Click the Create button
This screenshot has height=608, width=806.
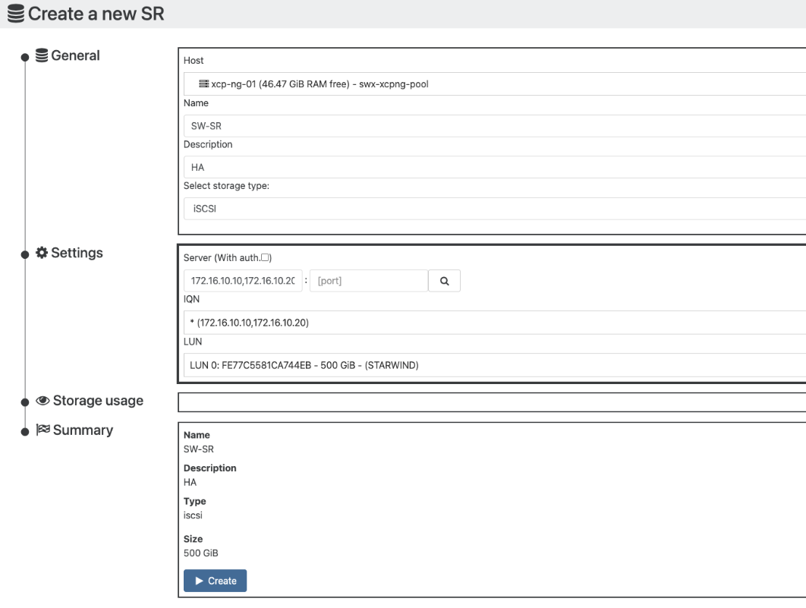click(x=215, y=581)
